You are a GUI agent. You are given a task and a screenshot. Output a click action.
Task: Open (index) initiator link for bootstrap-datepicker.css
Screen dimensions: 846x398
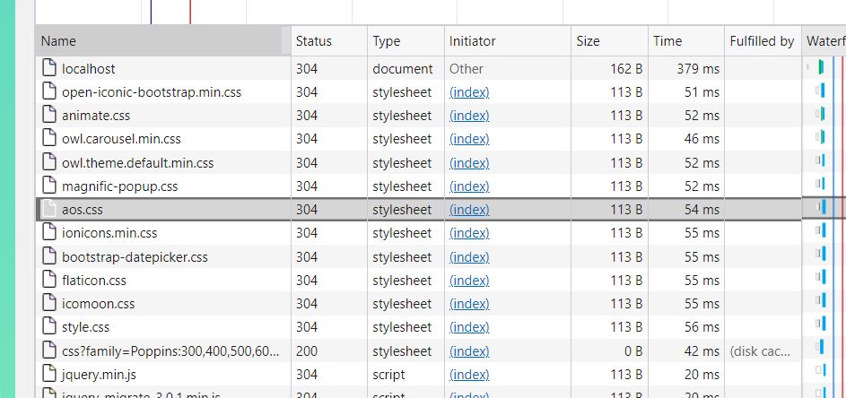(x=469, y=256)
